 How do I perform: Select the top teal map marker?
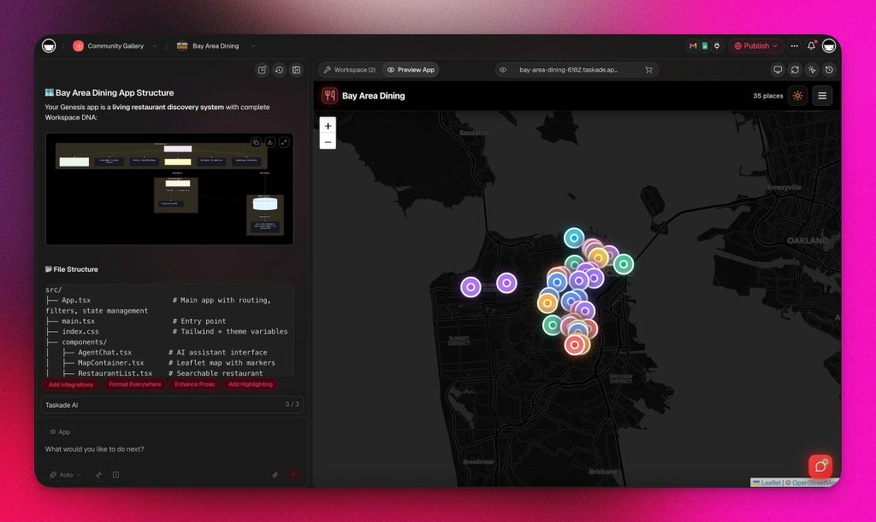coord(574,238)
